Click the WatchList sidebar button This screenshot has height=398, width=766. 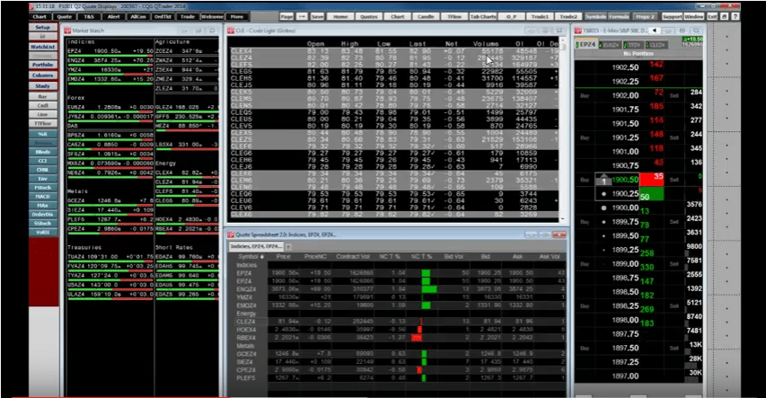(43, 47)
